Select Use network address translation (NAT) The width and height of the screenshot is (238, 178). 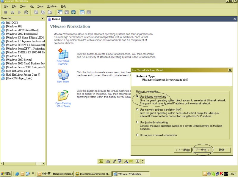[137, 109]
